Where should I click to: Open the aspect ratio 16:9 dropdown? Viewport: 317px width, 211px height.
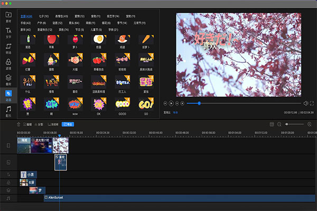[x=174, y=112]
